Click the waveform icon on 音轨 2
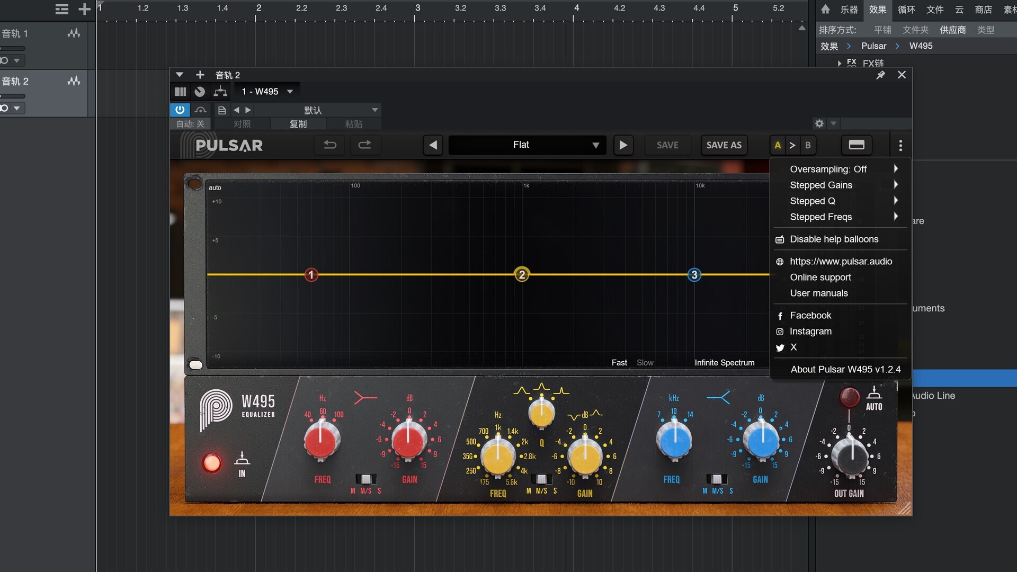Image resolution: width=1017 pixels, height=572 pixels. 74,81
